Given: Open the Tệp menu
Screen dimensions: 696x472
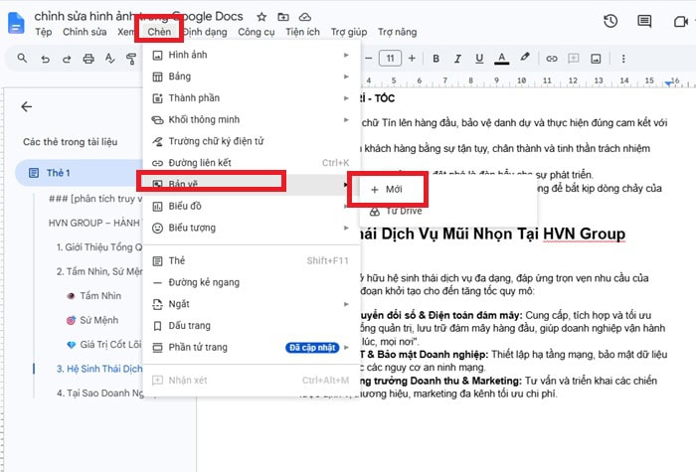Looking at the screenshot, I should (44, 32).
